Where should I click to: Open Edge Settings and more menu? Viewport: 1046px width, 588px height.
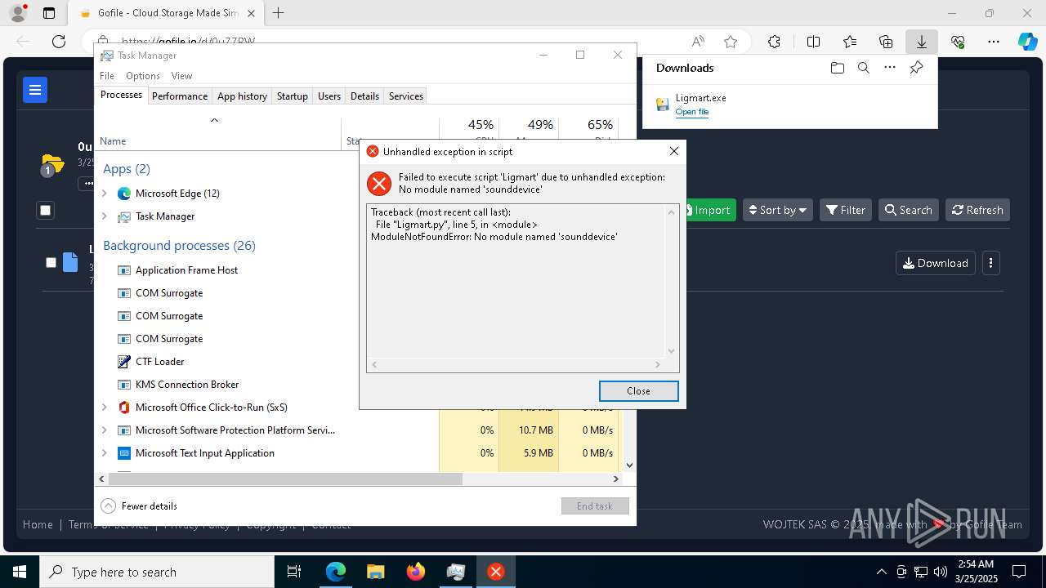click(994, 42)
